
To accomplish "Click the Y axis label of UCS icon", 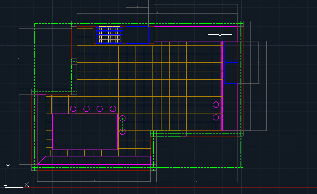I will coord(8,166).
